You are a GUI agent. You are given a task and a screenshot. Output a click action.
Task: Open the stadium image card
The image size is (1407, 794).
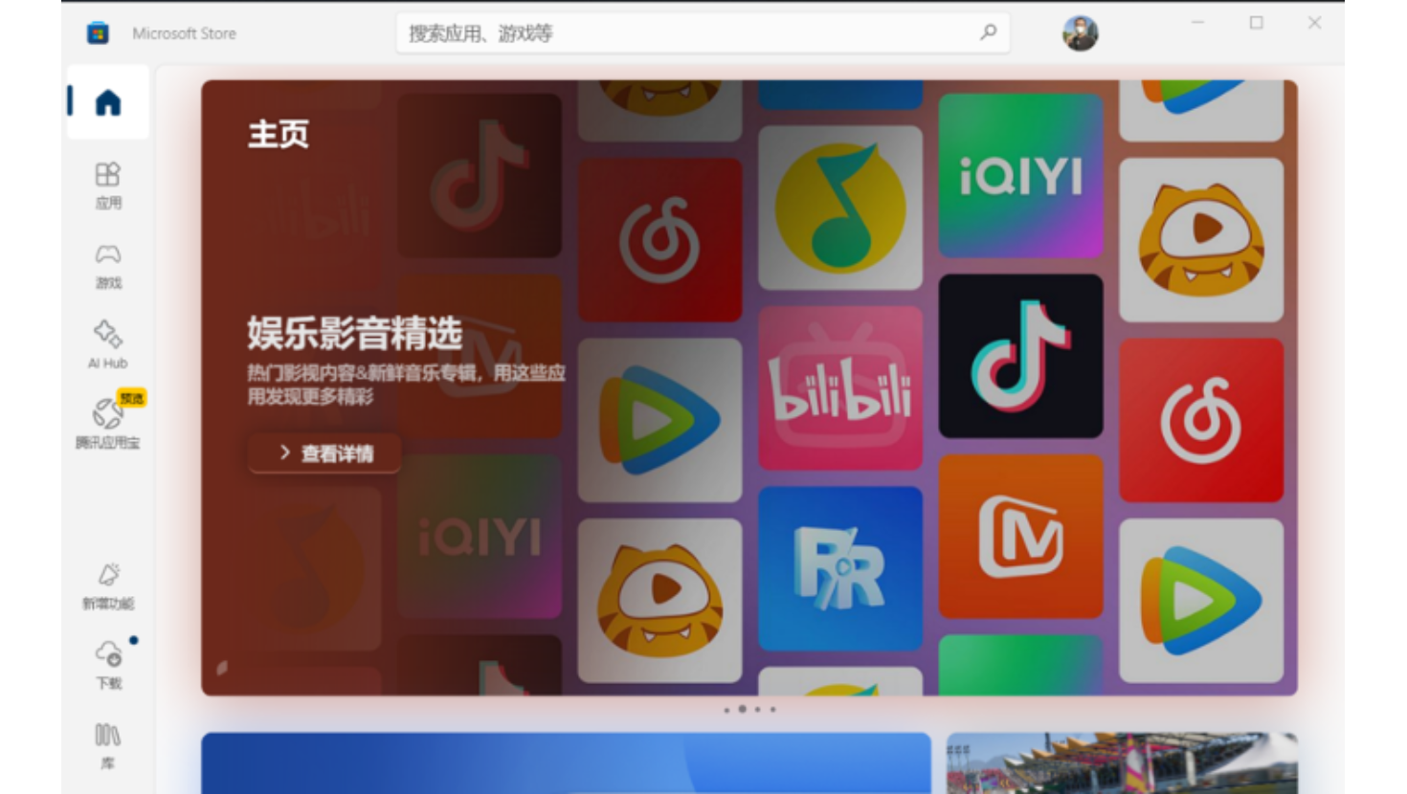click(x=1121, y=762)
